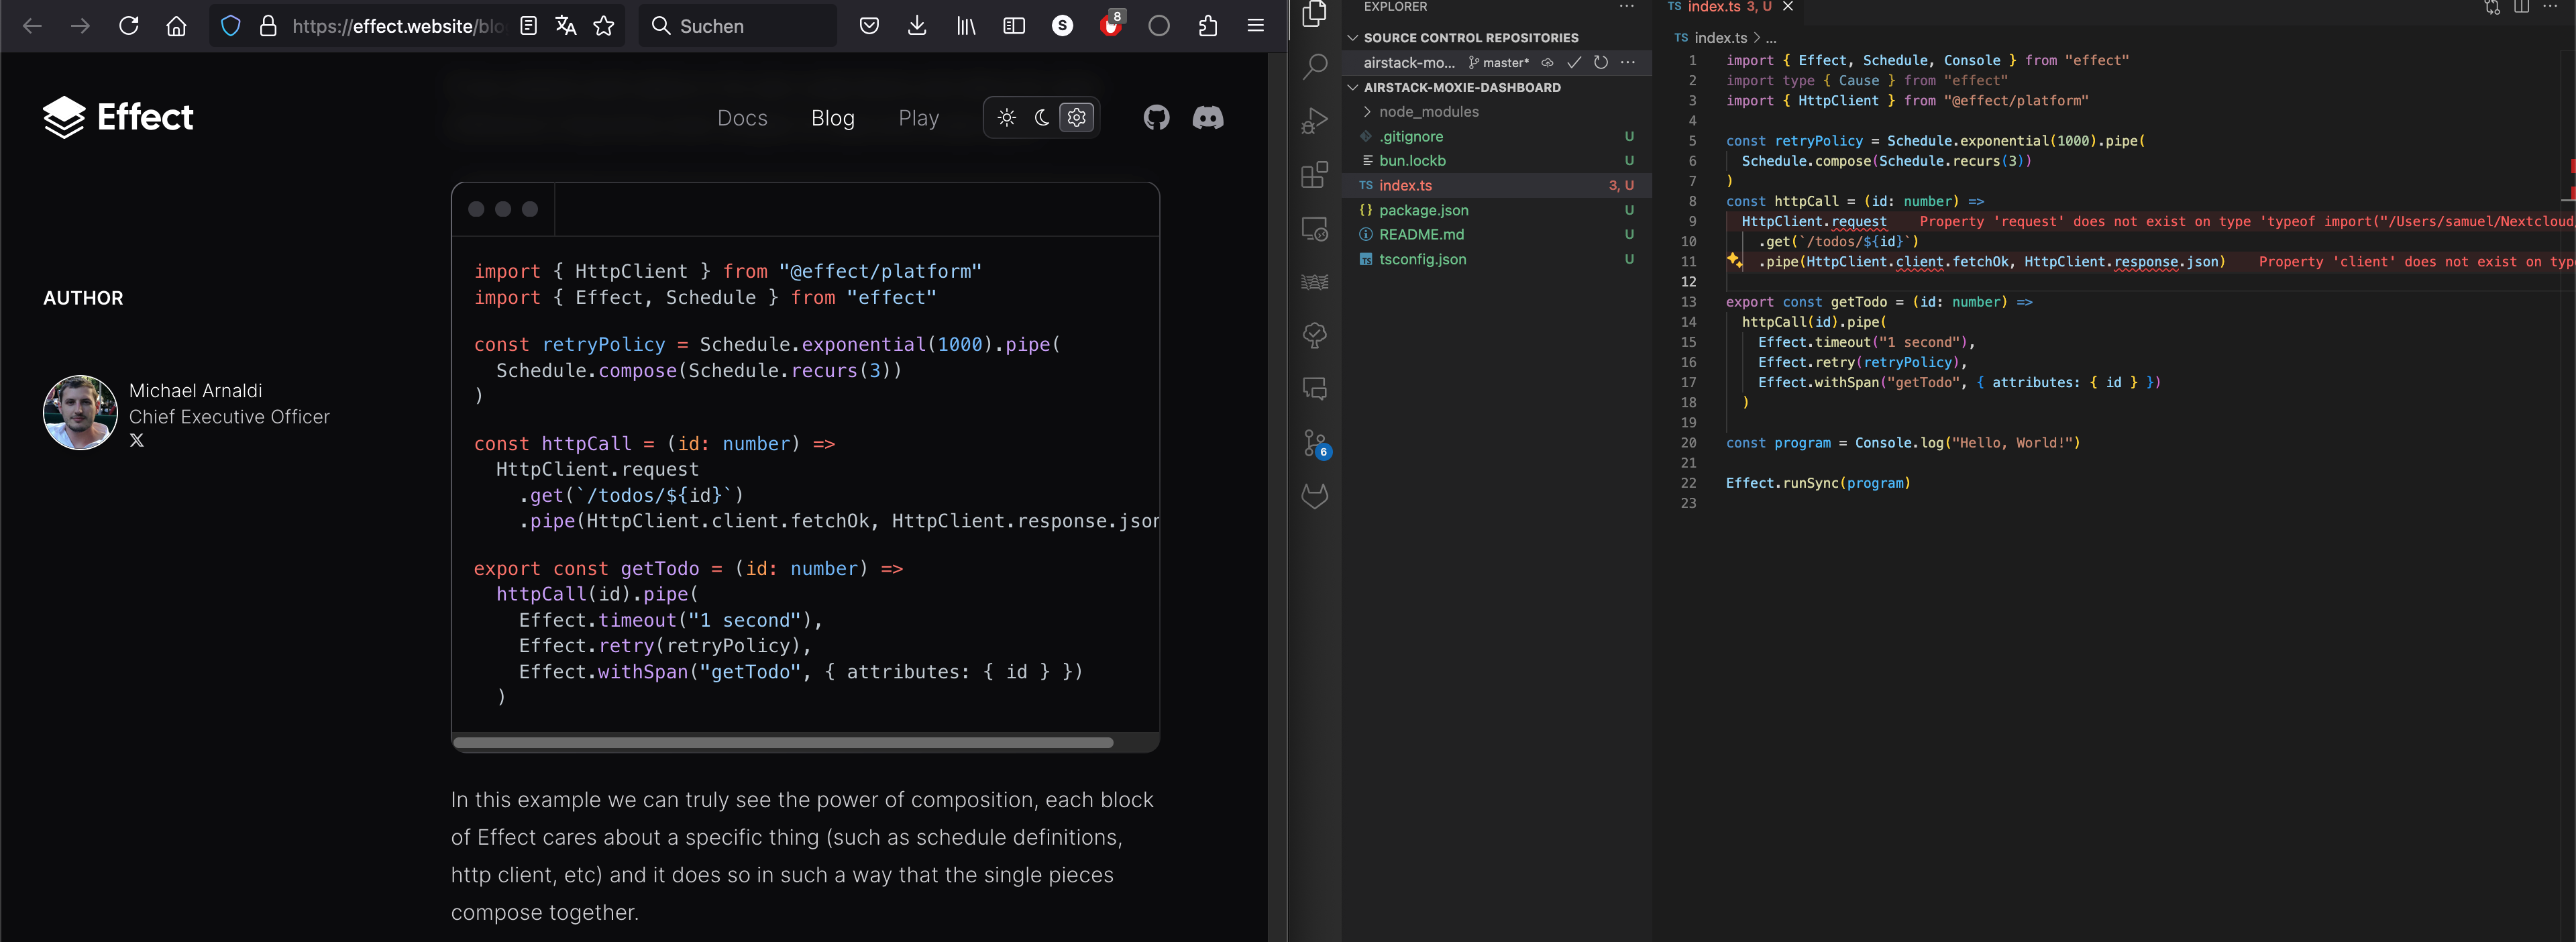Open the Remote Explorer panel
The image size is (2576, 942).
(x=1314, y=230)
